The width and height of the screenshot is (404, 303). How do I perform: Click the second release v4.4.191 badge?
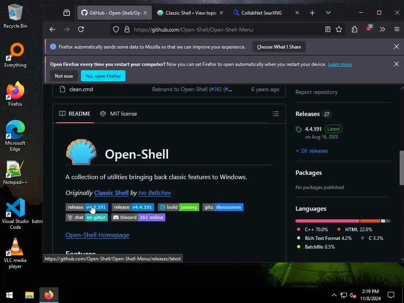click(133, 207)
